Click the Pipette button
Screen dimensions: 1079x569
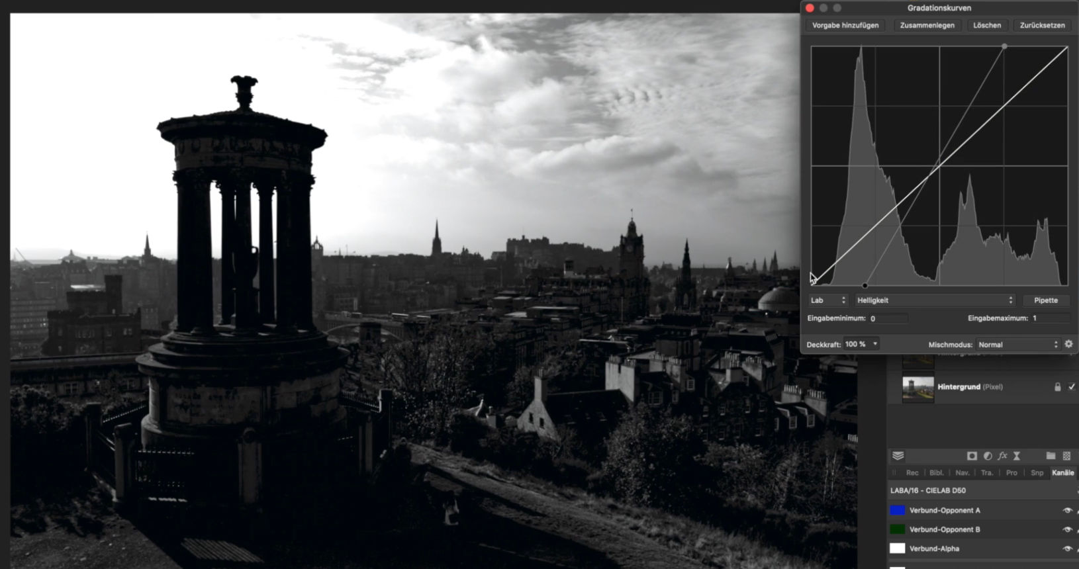click(1046, 300)
